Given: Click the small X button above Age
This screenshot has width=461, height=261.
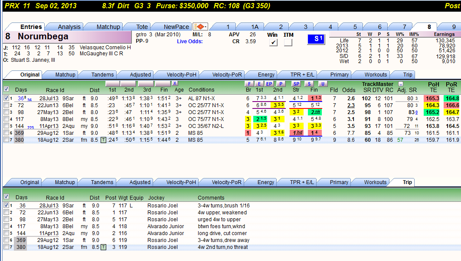Looking at the screenshot, I should (175, 83).
